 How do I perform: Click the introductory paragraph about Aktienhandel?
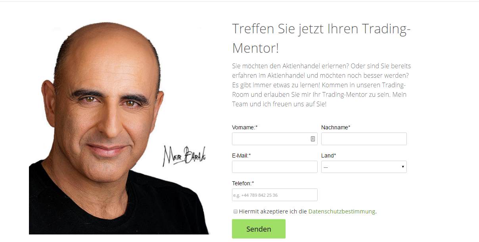(x=322, y=85)
